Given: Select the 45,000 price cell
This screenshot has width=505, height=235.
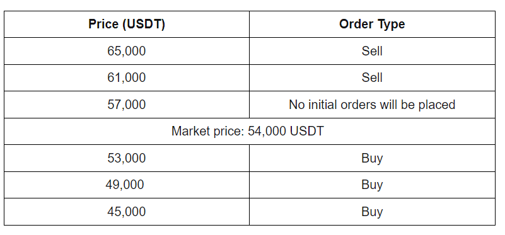Looking at the screenshot, I should click(127, 212).
